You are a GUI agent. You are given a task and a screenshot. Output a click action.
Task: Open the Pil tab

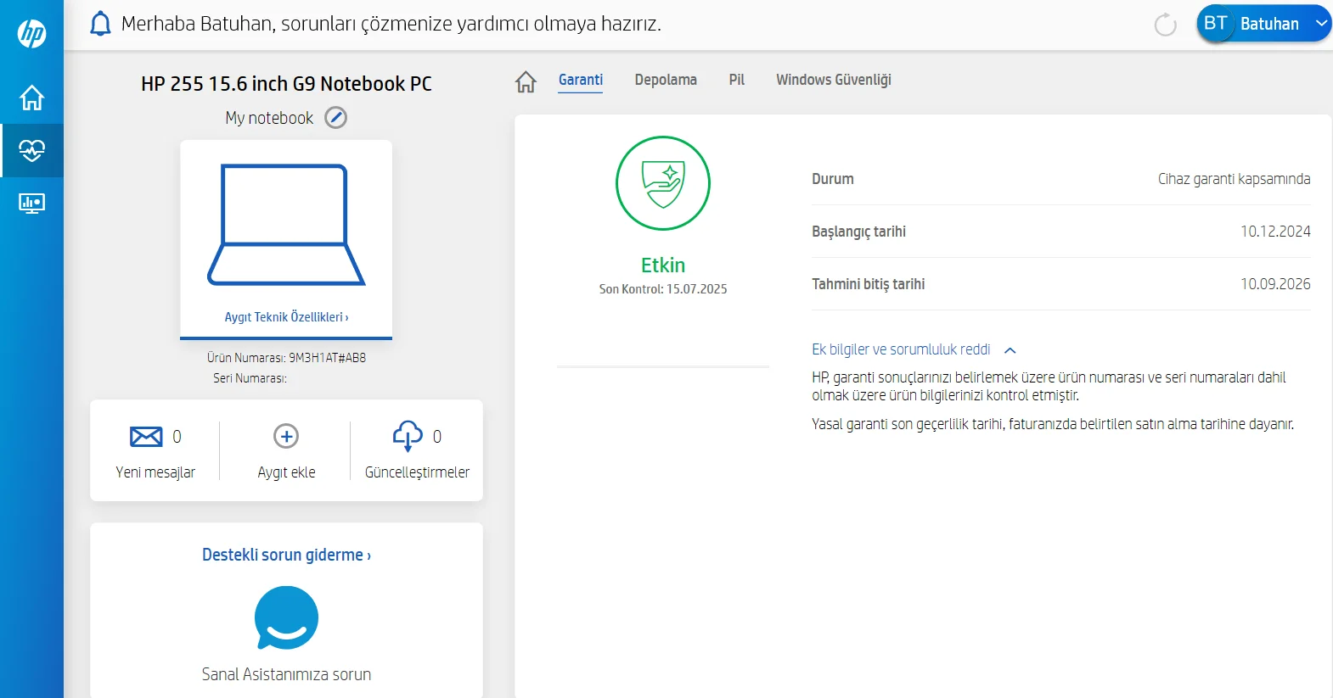[x=737, y=80]
